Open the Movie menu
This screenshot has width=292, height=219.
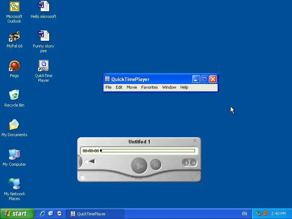pyautogui.click(x=132, y=87)
